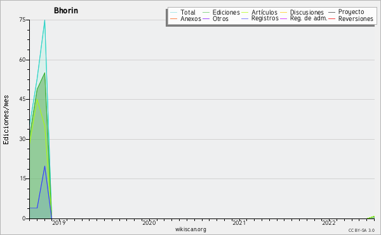Select the Discusiones legend label
The image size is (381, 235).
pos(307,12)
